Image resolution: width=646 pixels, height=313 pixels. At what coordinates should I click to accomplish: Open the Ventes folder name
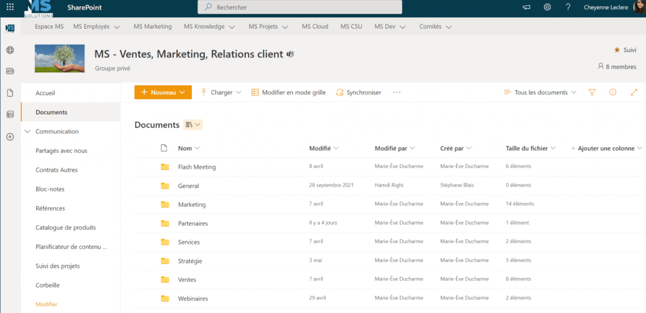(187, 280)
